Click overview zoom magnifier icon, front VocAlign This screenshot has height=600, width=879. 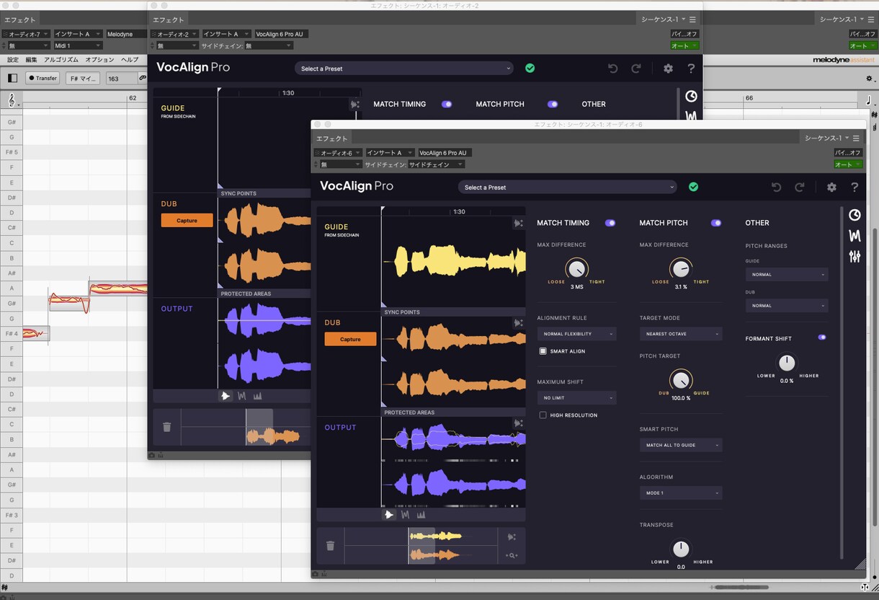tap(512, 555)
